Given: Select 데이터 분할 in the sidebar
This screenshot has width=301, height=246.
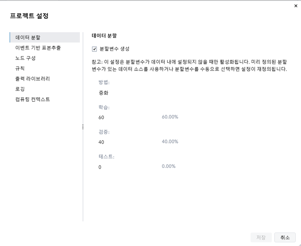Looking at the screenshot, I should (x=28, y=38).
